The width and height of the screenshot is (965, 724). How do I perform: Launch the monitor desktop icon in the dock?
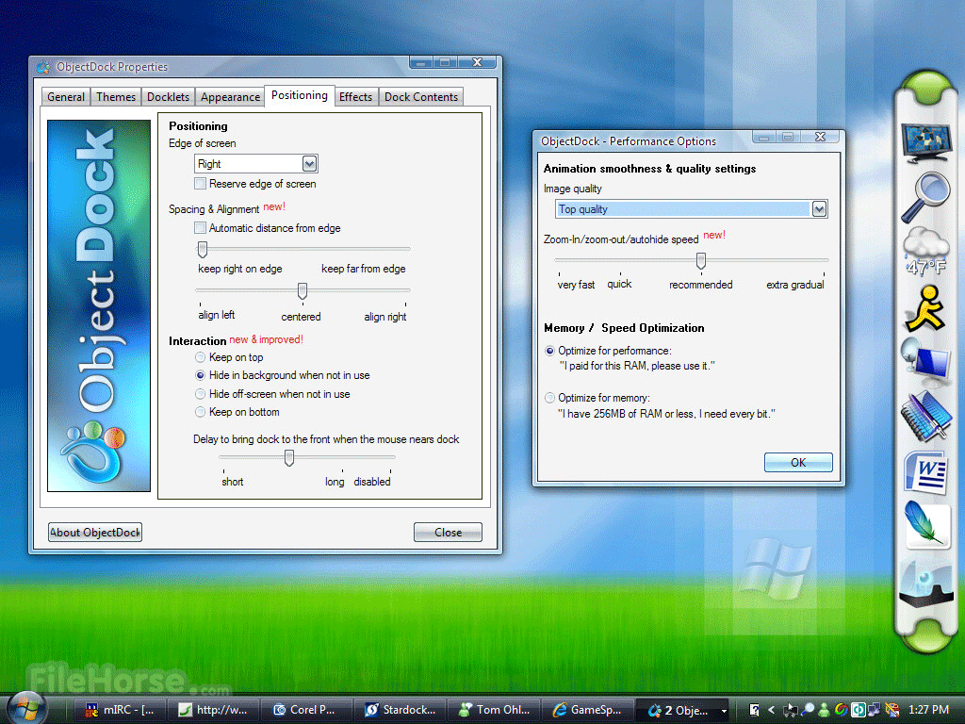point(925,141)
